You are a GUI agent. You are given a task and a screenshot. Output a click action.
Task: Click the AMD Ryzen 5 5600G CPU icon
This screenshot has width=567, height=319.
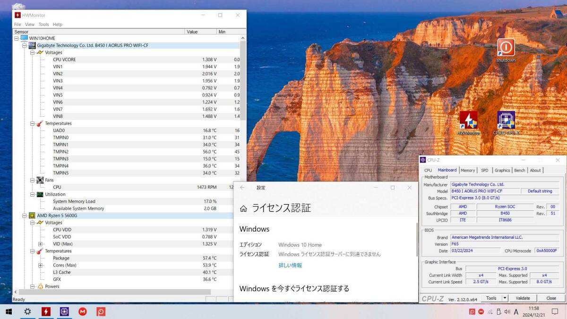point(32,216)
